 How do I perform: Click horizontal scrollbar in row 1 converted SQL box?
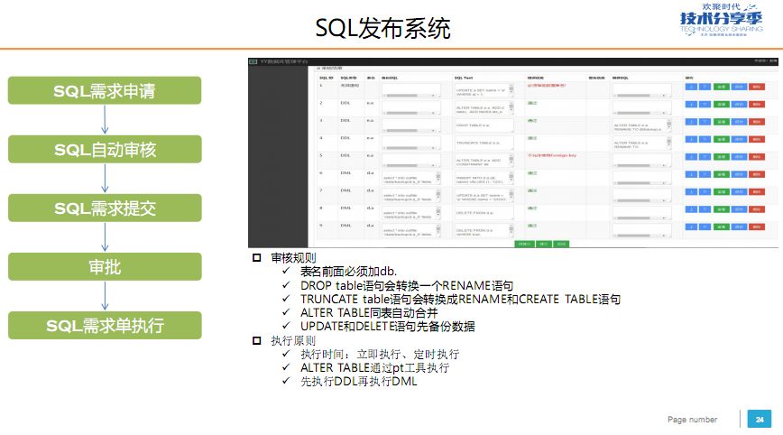click(x=640, y=96)
